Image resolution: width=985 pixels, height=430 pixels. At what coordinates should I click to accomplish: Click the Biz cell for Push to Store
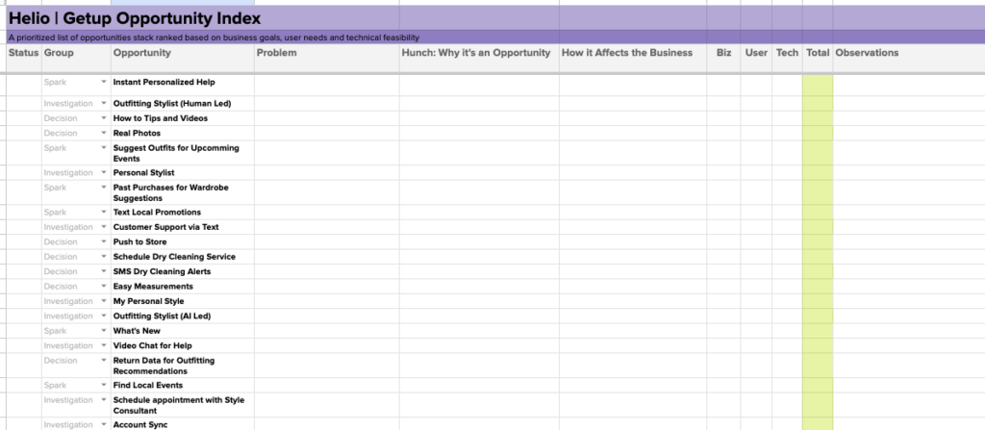tap(723, 242)
